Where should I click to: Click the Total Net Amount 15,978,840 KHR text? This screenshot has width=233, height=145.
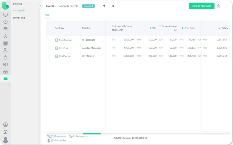tap(130, 138)
